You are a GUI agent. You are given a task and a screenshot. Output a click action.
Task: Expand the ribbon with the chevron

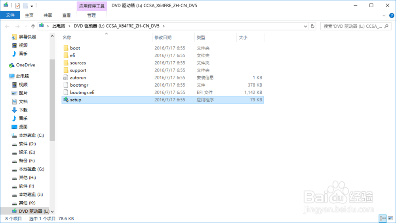pyautogui.click(x=384, y=15)
